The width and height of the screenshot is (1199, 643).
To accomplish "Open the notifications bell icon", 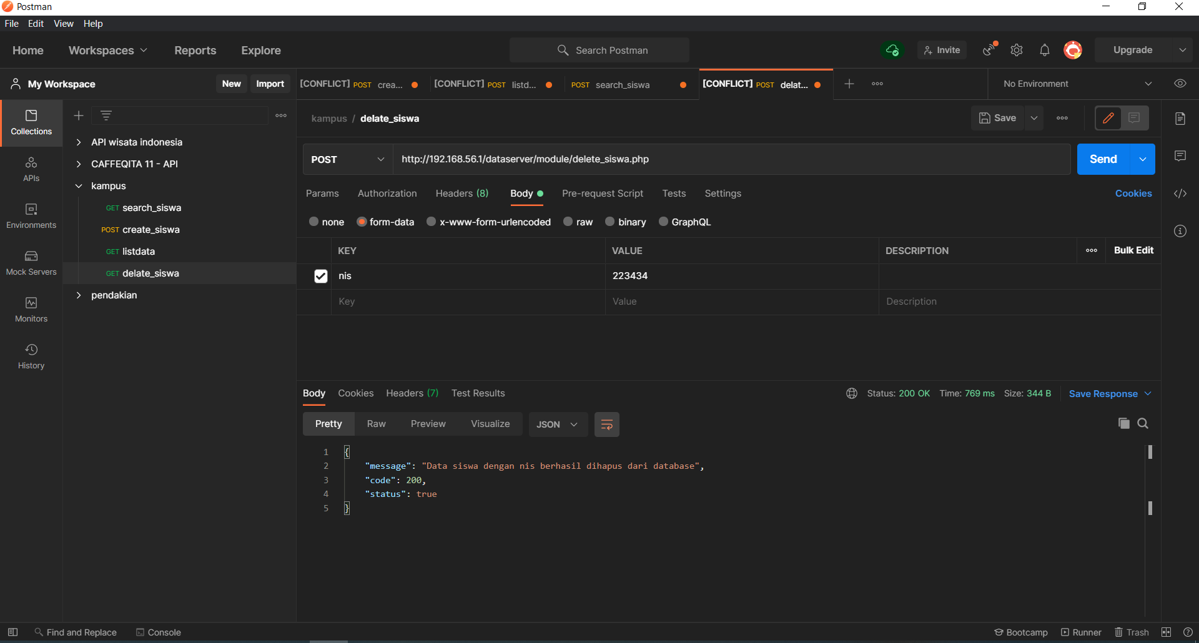I will click(1045, 50).
